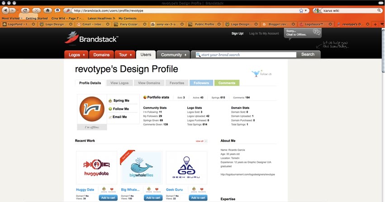Image resolution: width=385 pixels, height=202 pixels.
Task: Open the Geek Guru title link
Action: (x=174, y=189)
